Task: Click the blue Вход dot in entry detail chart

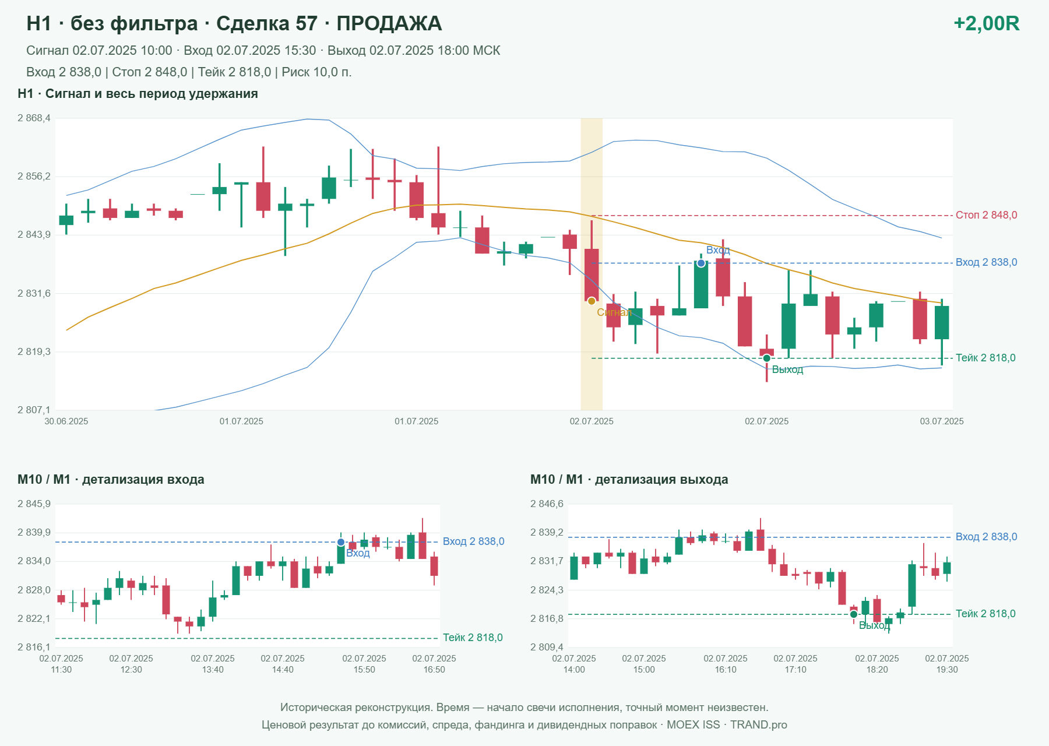Action: coord(341,542)
